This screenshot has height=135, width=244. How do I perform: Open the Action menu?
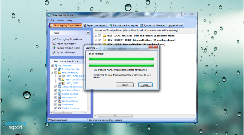point(61,21)
